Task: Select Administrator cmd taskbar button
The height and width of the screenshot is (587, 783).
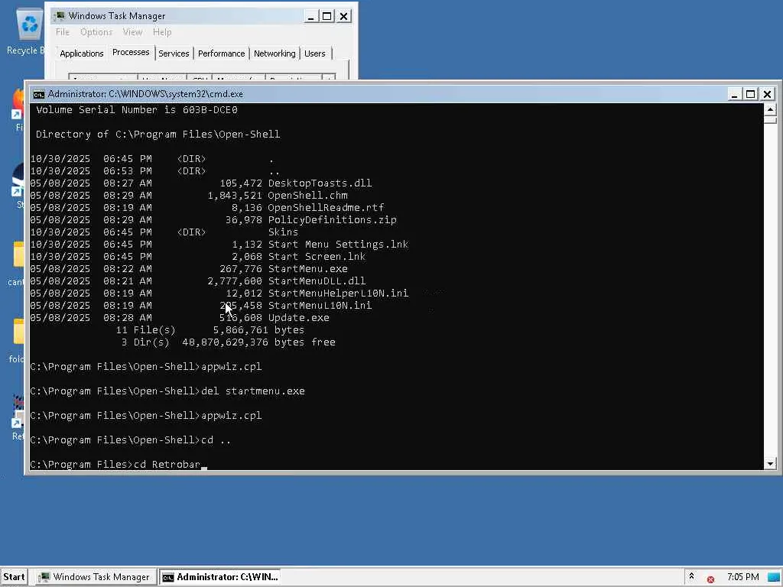Action: [x=220, y=577]
